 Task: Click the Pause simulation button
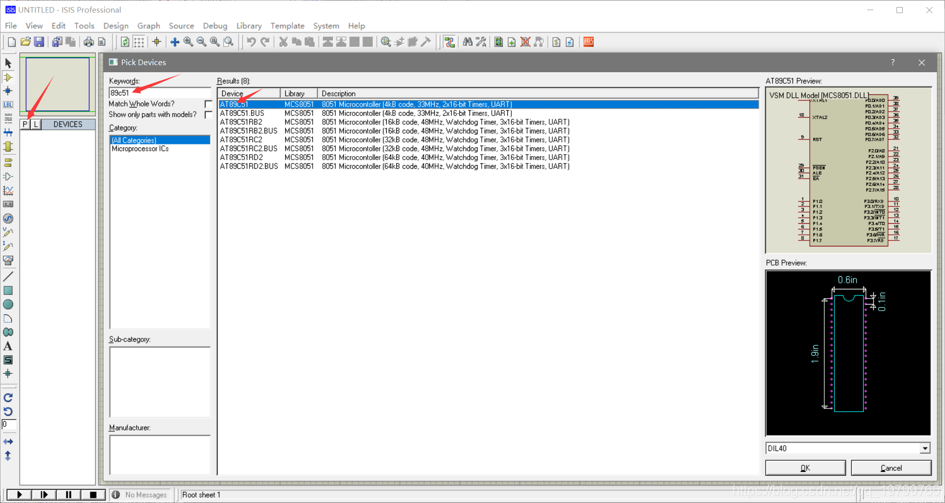pos(69,495)
